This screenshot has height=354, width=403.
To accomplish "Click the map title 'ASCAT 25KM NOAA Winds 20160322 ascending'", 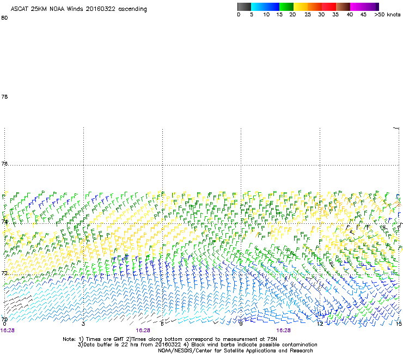I will [x=78, y=9].
